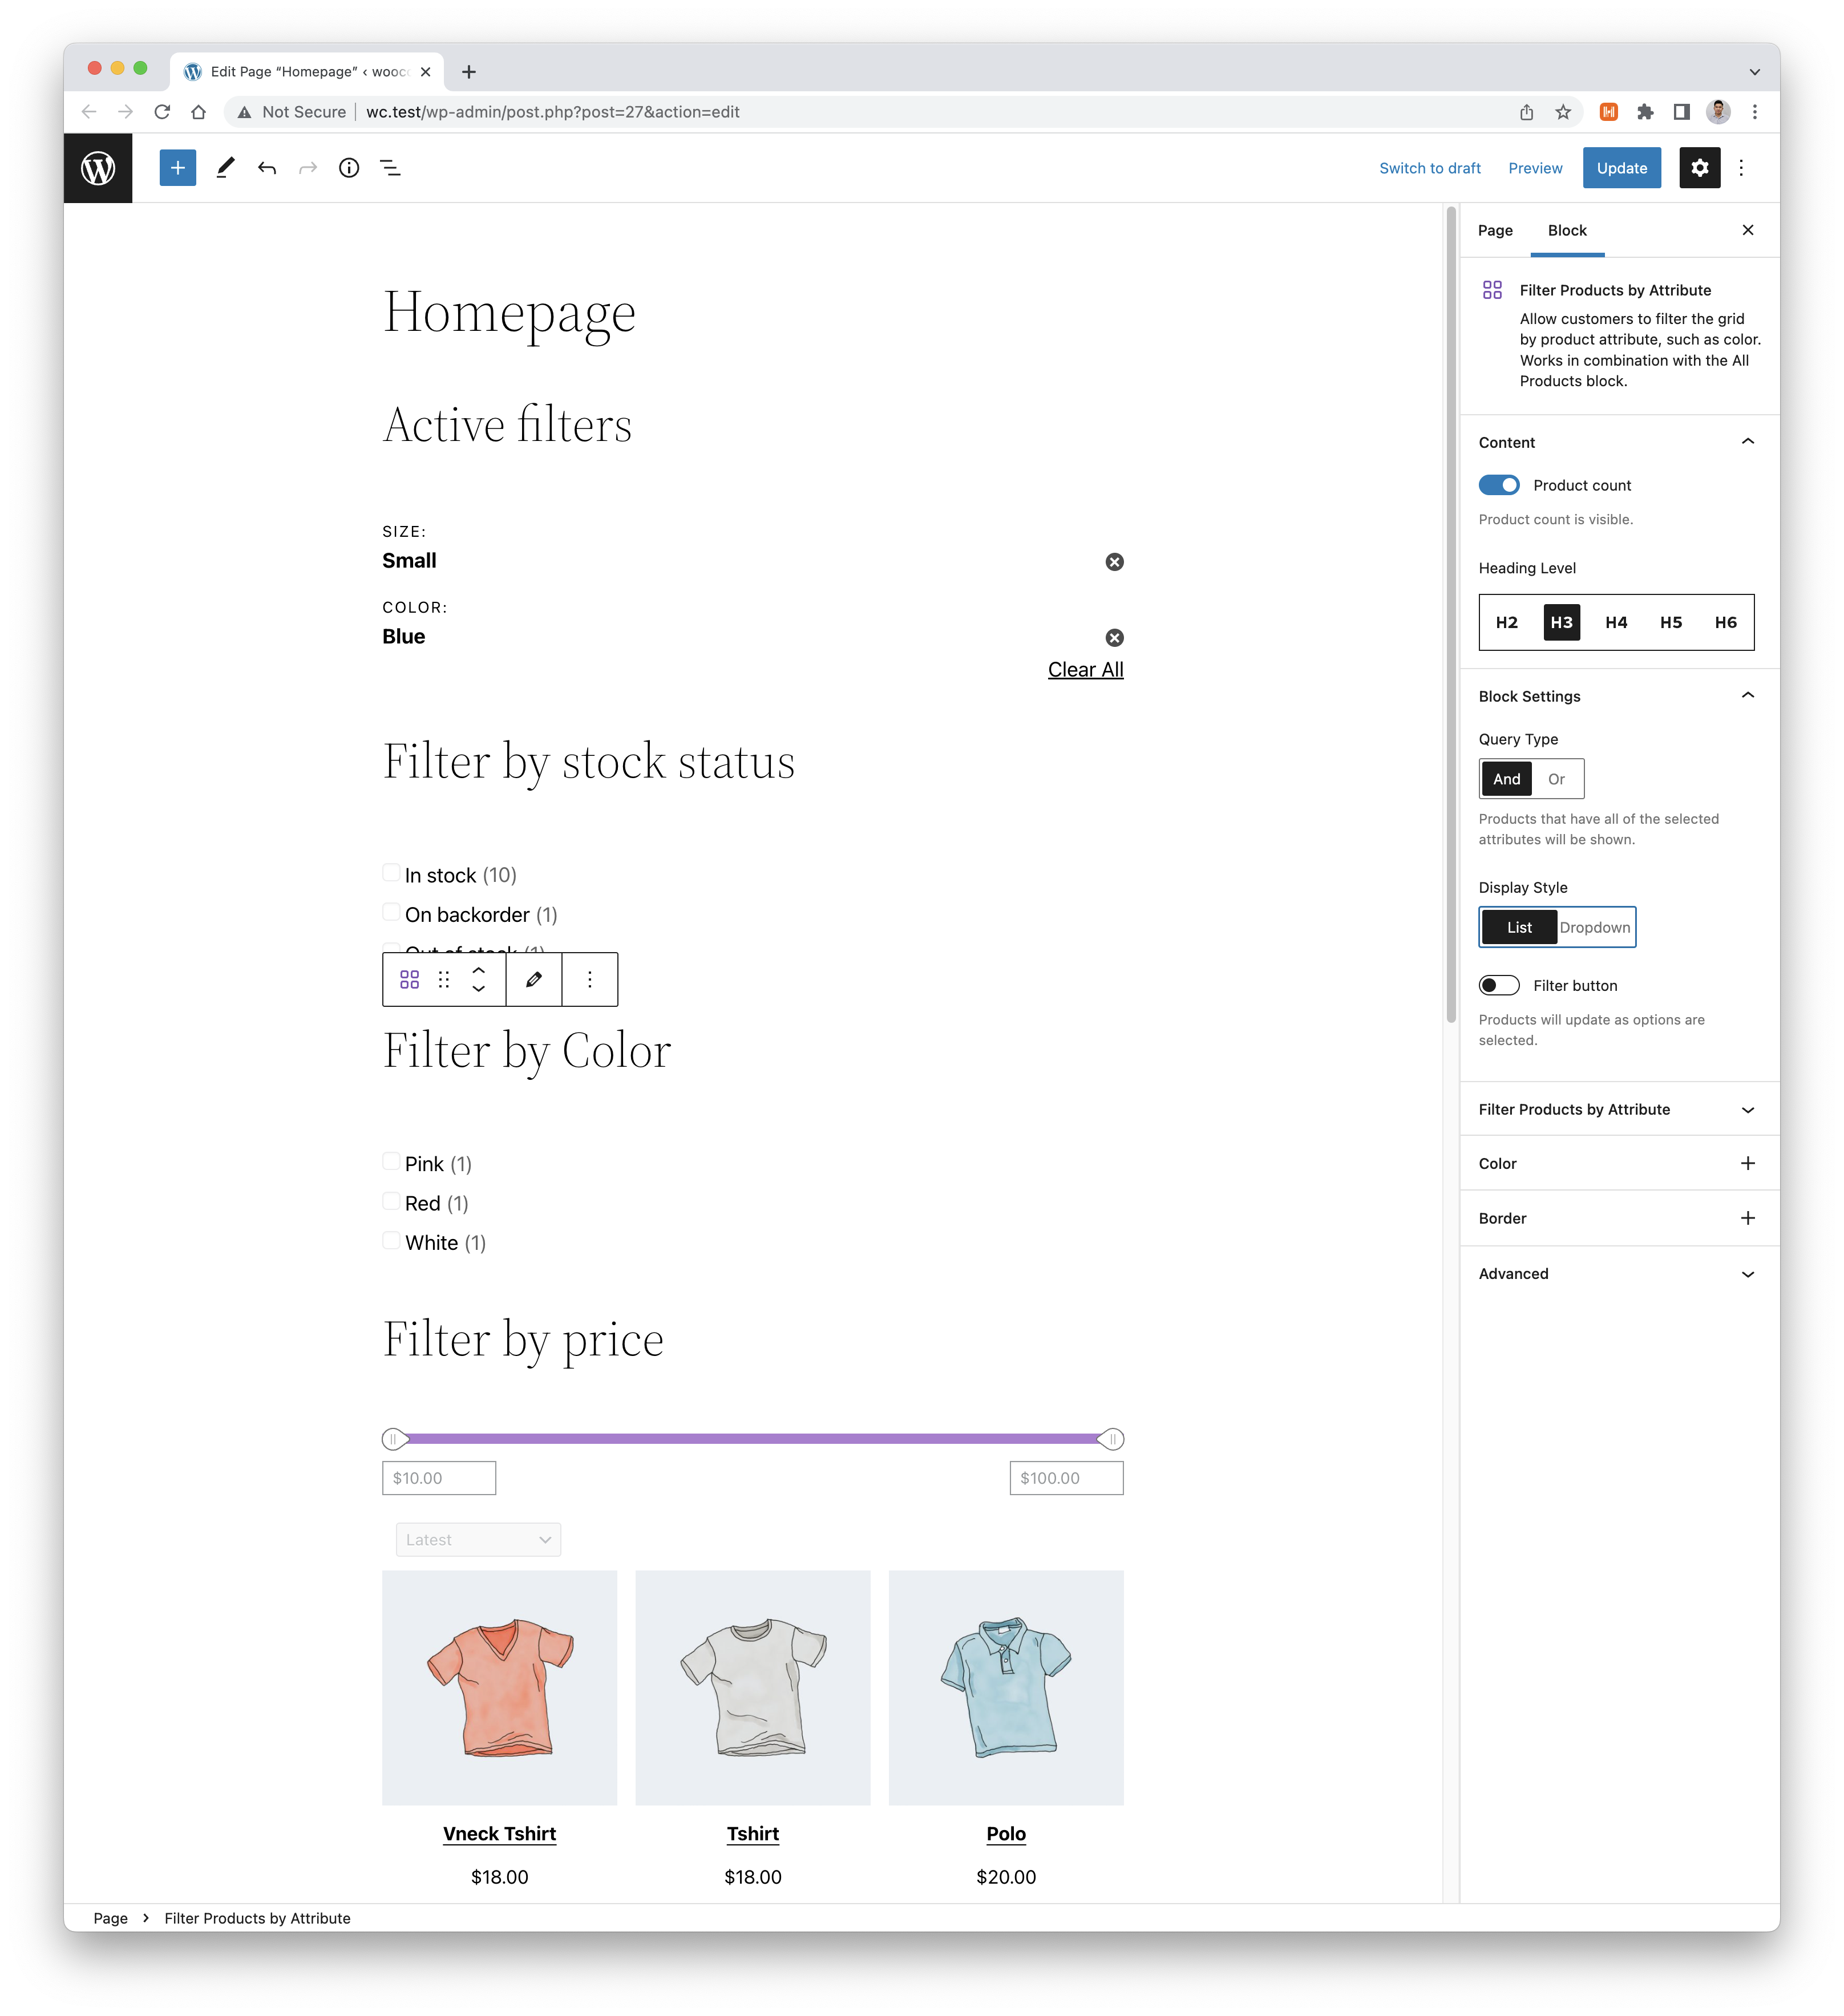This screenshot has width=1844, height=2016.
Task: Enable the Filter button toggle
Action: click(x=1499, y=986)
